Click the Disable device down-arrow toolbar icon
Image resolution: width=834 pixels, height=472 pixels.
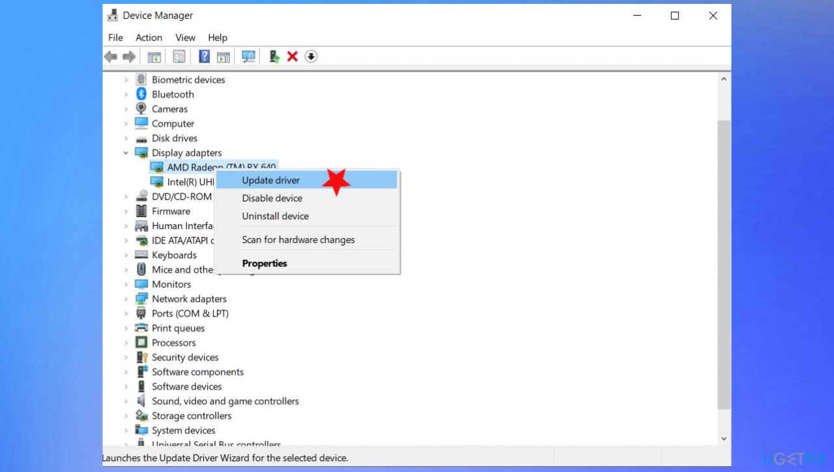311,57
